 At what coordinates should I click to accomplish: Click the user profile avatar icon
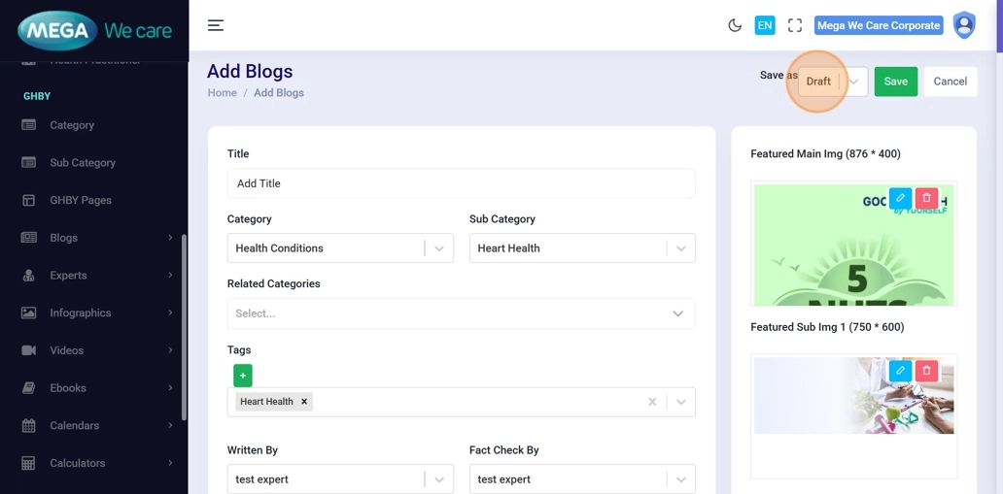point(963,25)
